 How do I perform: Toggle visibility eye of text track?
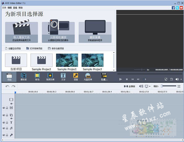coord(4,123)
